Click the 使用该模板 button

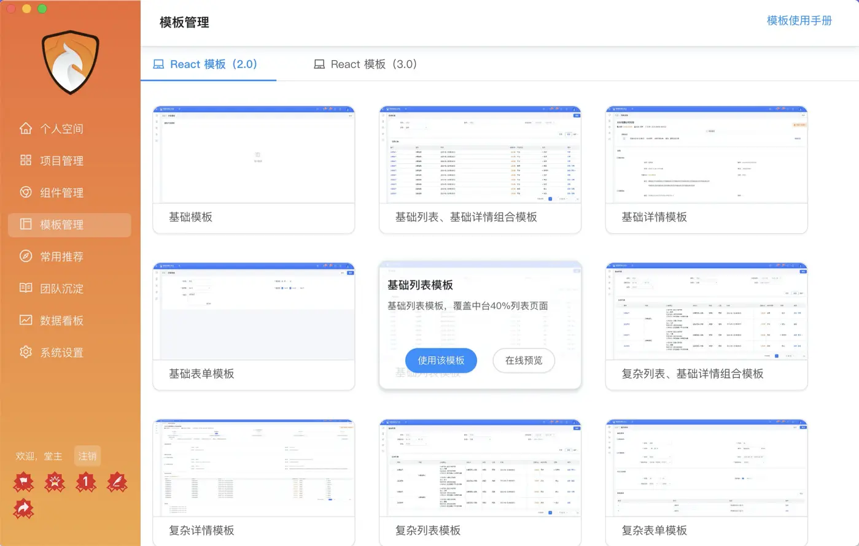coord(441,360)
